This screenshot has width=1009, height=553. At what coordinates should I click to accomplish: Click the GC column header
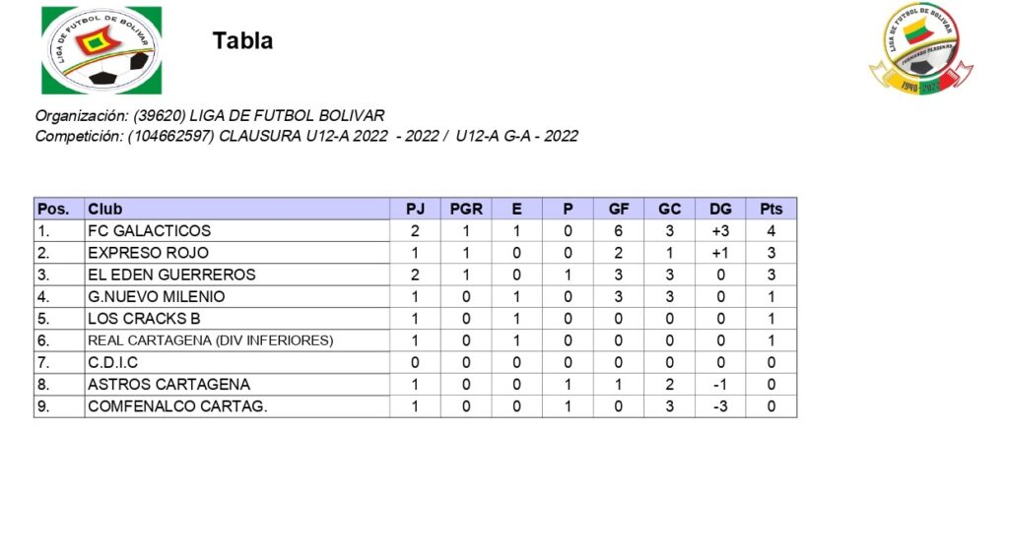pos(670,209)
